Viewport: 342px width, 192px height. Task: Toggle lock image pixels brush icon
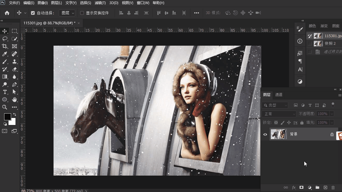[282, 123]
